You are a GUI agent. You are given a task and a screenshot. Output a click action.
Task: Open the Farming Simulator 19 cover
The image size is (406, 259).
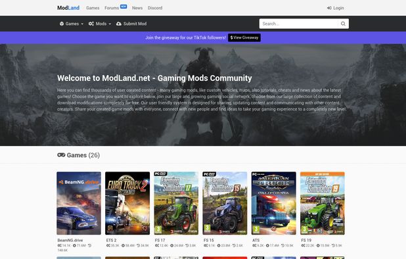(323, 203)
